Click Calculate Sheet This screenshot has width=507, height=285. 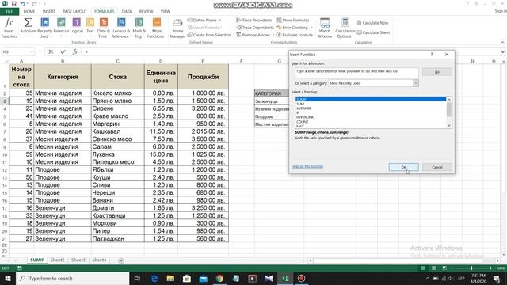tap(373, 32)
